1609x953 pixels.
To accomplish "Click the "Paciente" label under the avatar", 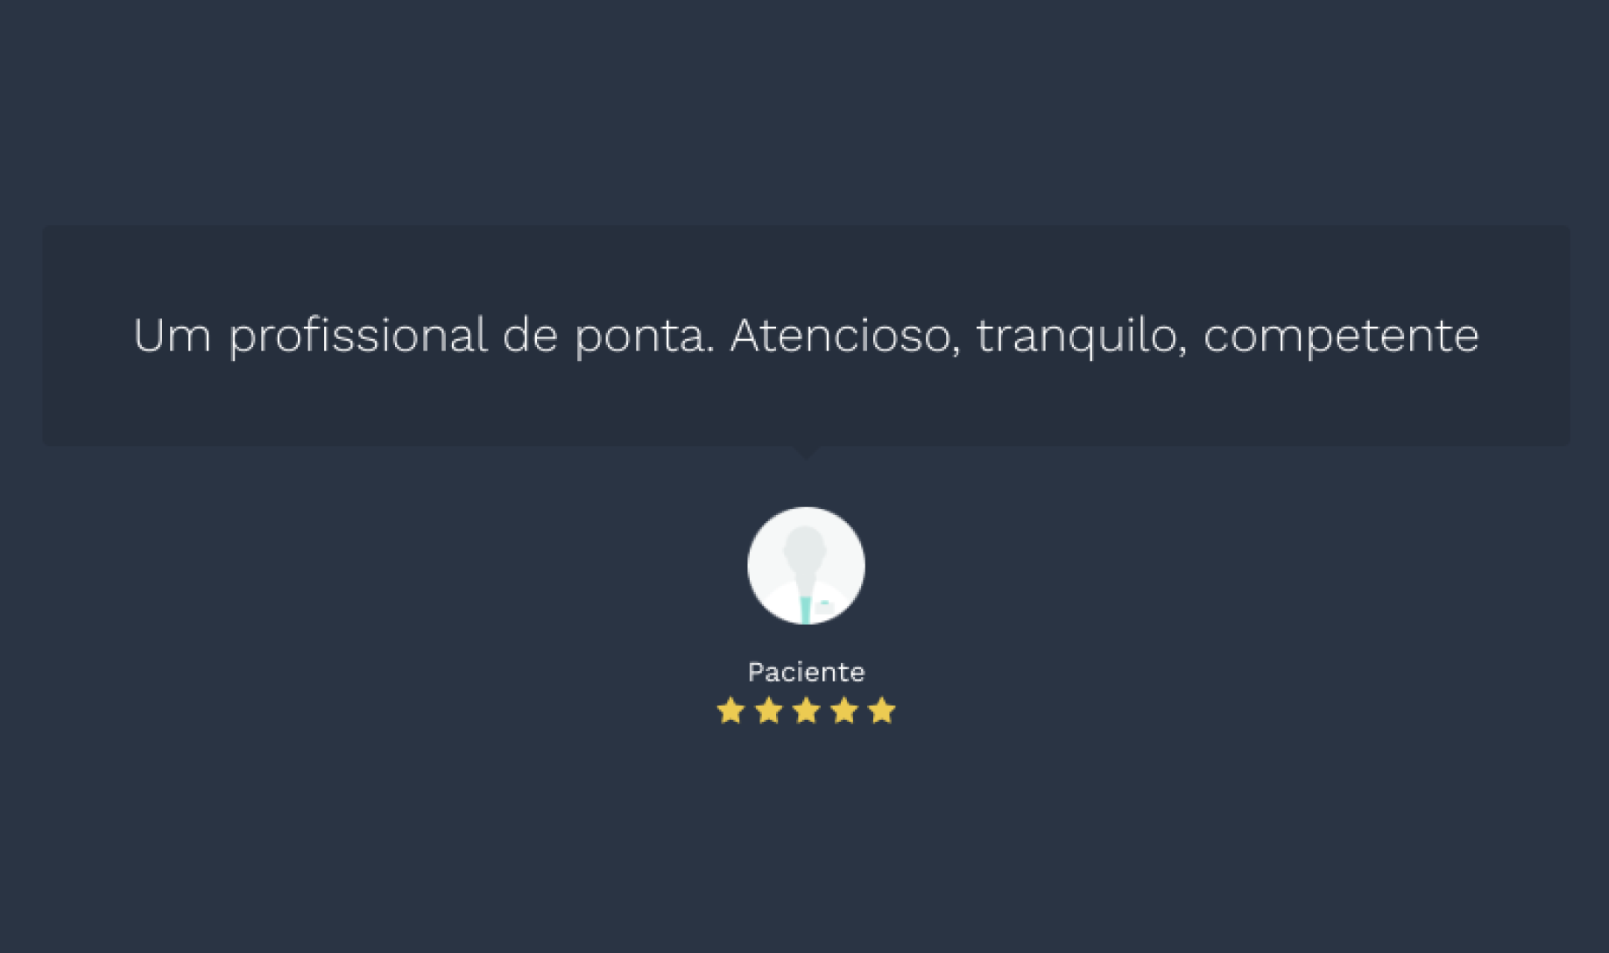I will (x=806, y=672).
